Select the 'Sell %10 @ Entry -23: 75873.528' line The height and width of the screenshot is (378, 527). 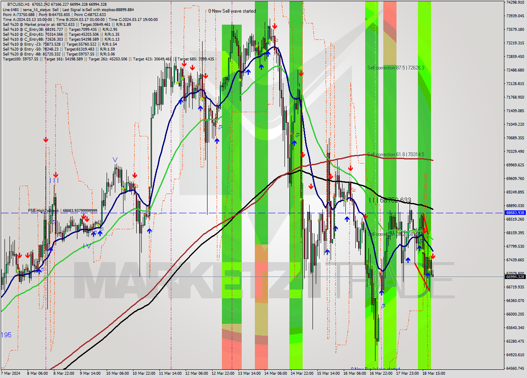point(60,44)
